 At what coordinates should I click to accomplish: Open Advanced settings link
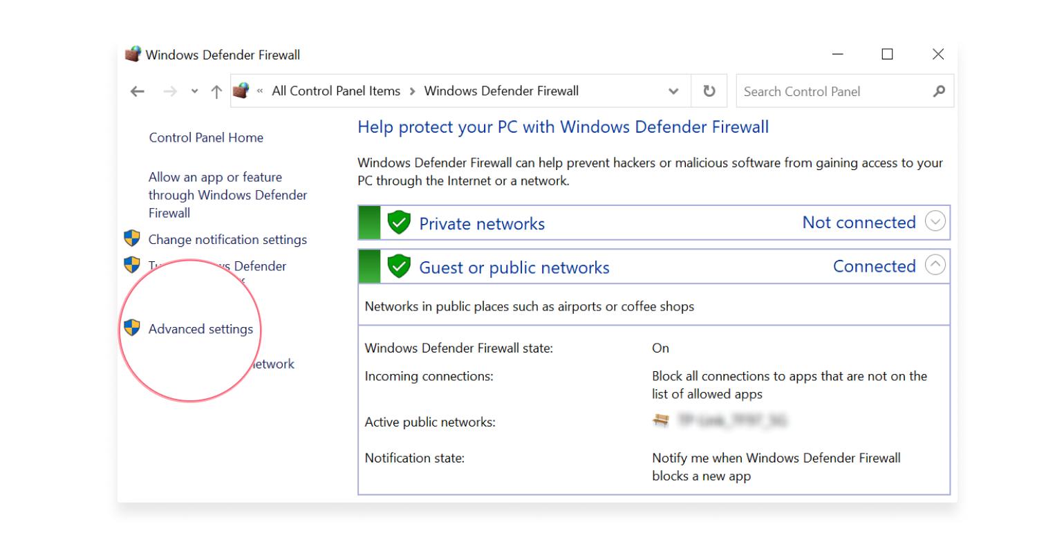click(200, 329)
